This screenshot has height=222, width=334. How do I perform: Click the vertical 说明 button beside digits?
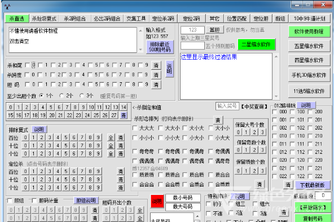coord(169,69)
